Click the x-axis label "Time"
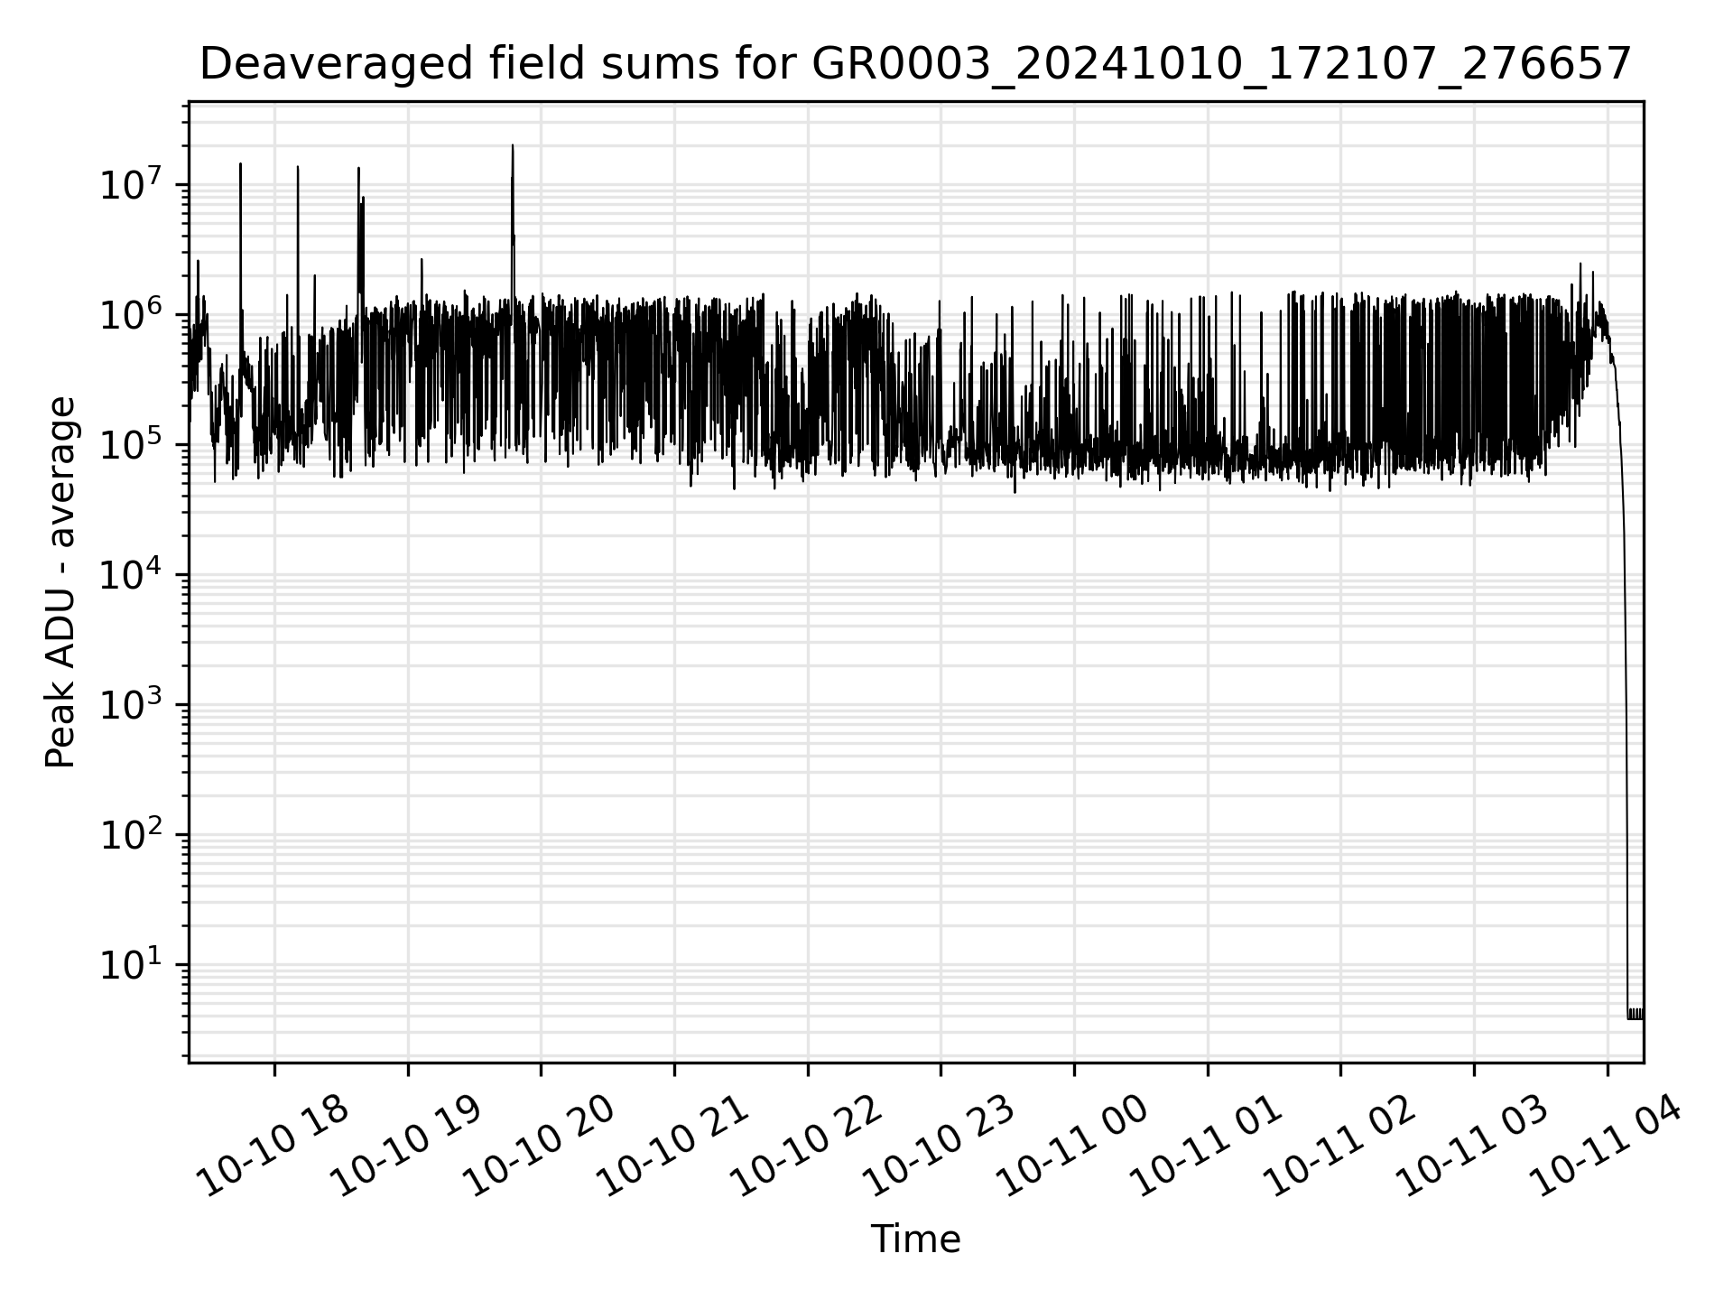 point(915,1240)
